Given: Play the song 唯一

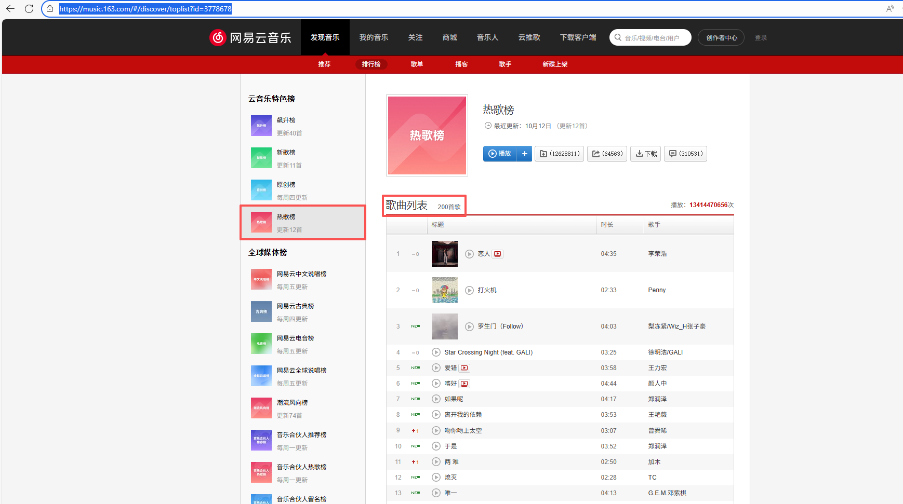Looking at the screenshot, I should [x=436, y=493].
